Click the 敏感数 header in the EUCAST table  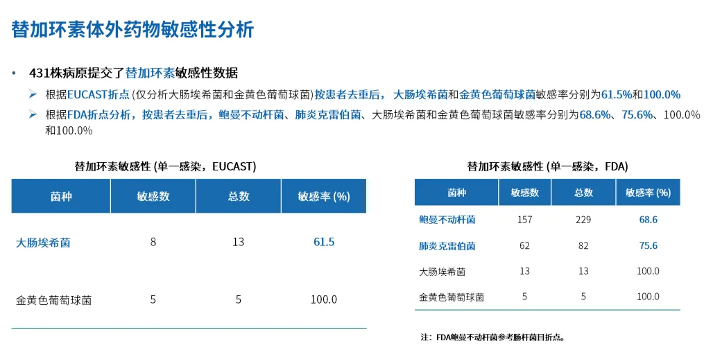tap(153, 196)
